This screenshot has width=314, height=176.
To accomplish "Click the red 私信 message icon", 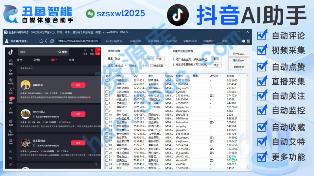I will click(98, 52).
